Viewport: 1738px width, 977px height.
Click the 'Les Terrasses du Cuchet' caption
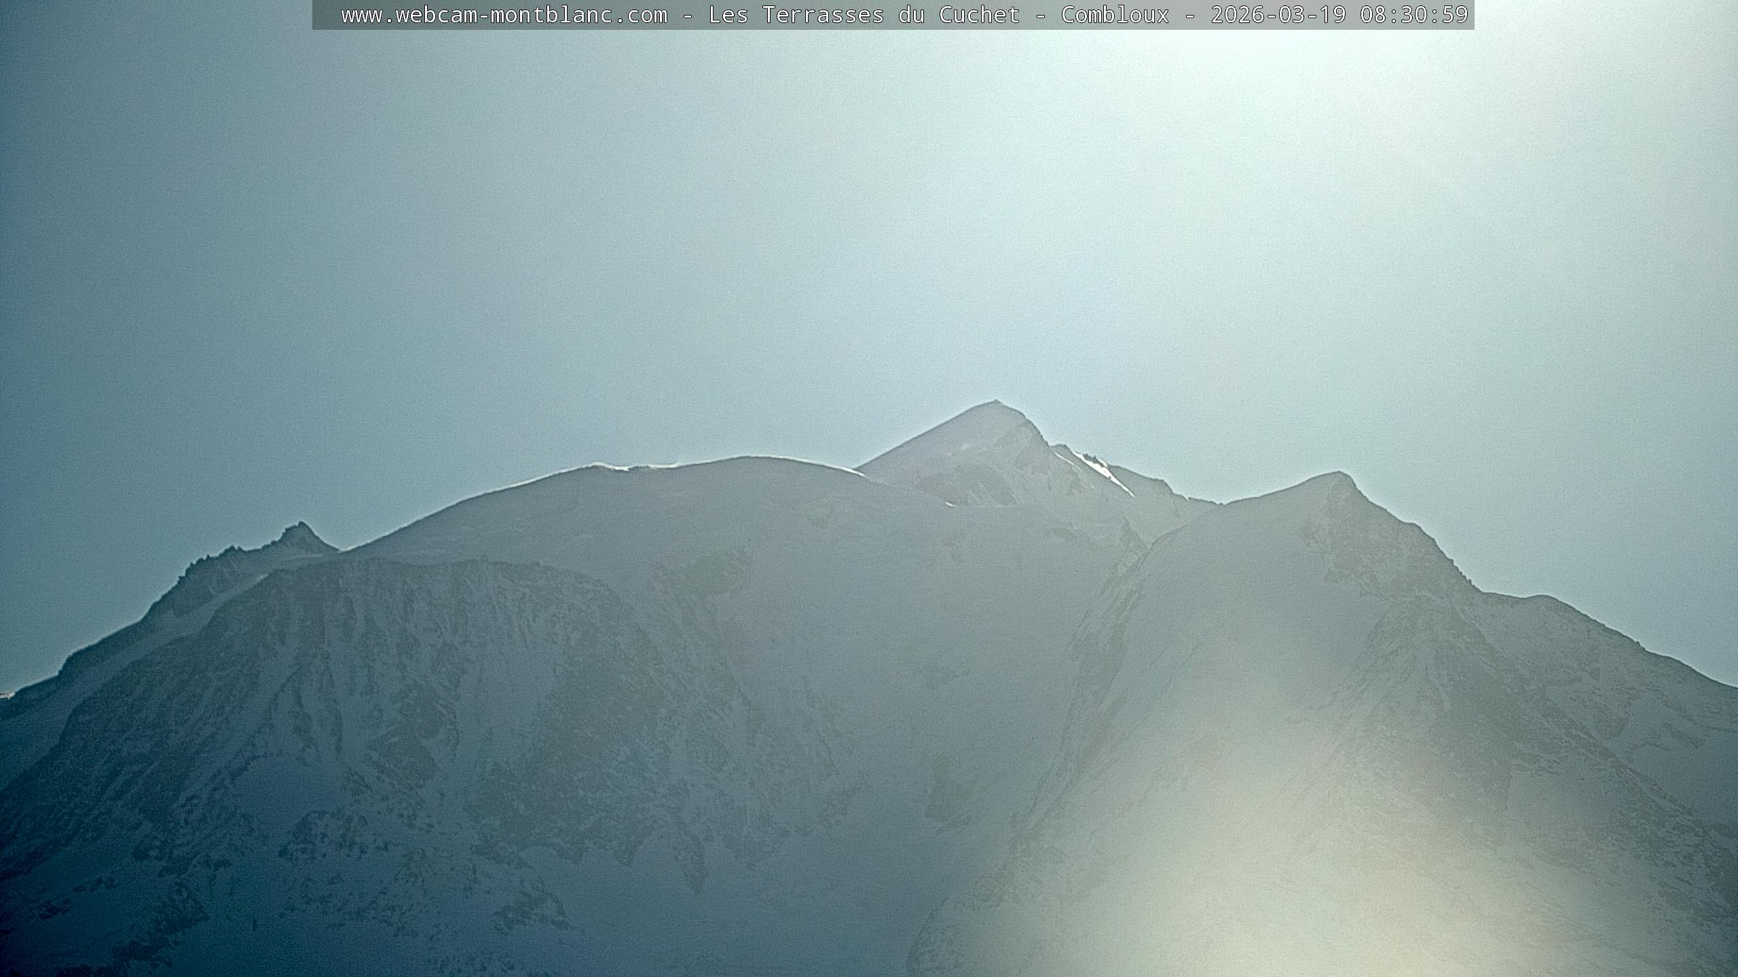(864, 15)
